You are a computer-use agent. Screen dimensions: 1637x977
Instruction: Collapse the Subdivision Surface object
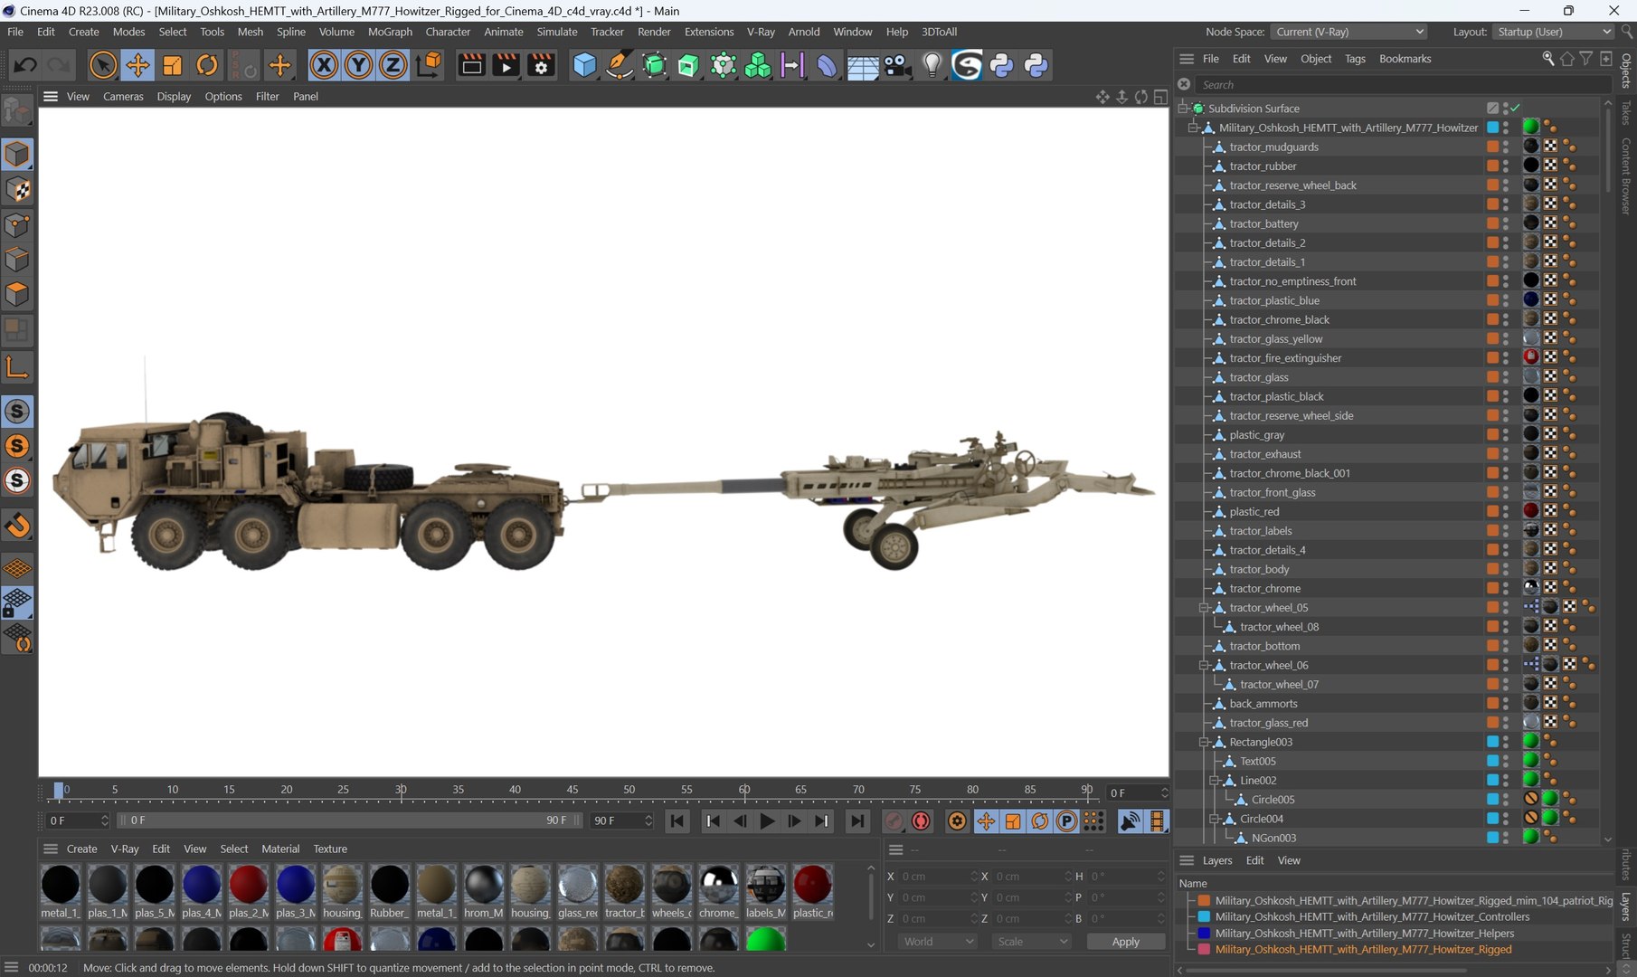tap(1183, 109)
